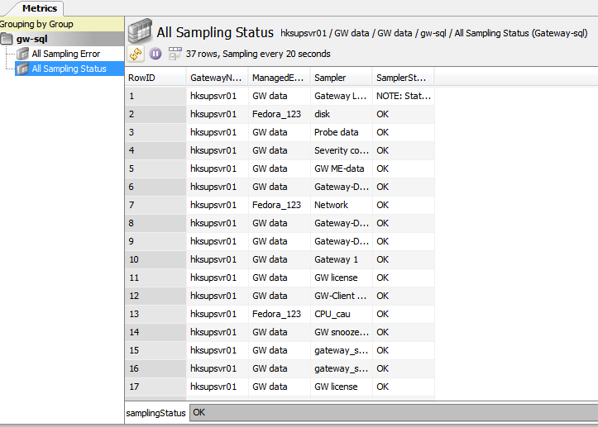
Task: Click 'Gateway 1' sampler cell
Action: click(x=342, y=259)
